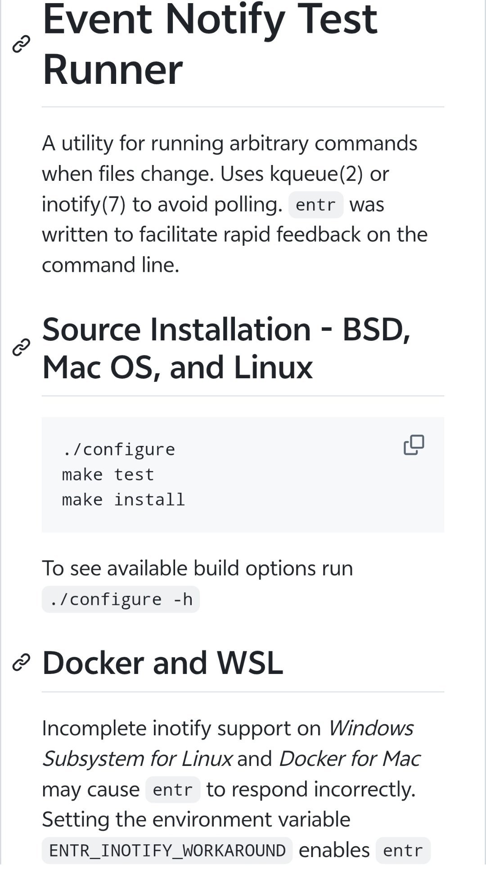Tap the Event Notify Test Runner heading
This screenshot has height=871, width=486.
click(x=209, y=44)
